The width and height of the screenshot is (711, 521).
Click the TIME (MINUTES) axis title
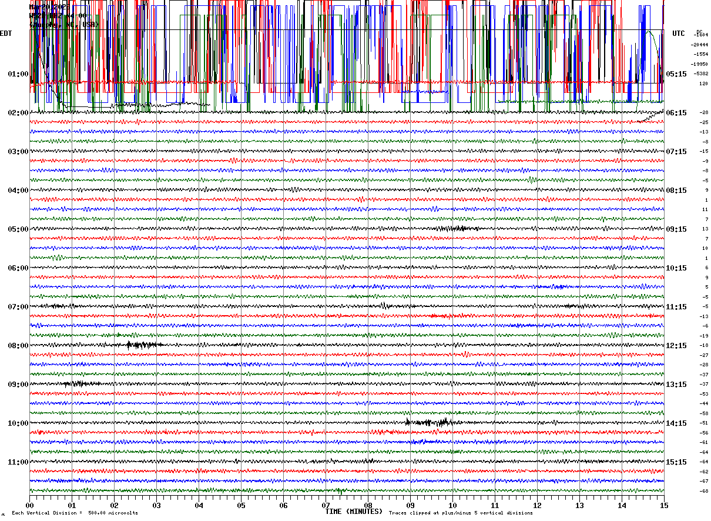[354, 512]
